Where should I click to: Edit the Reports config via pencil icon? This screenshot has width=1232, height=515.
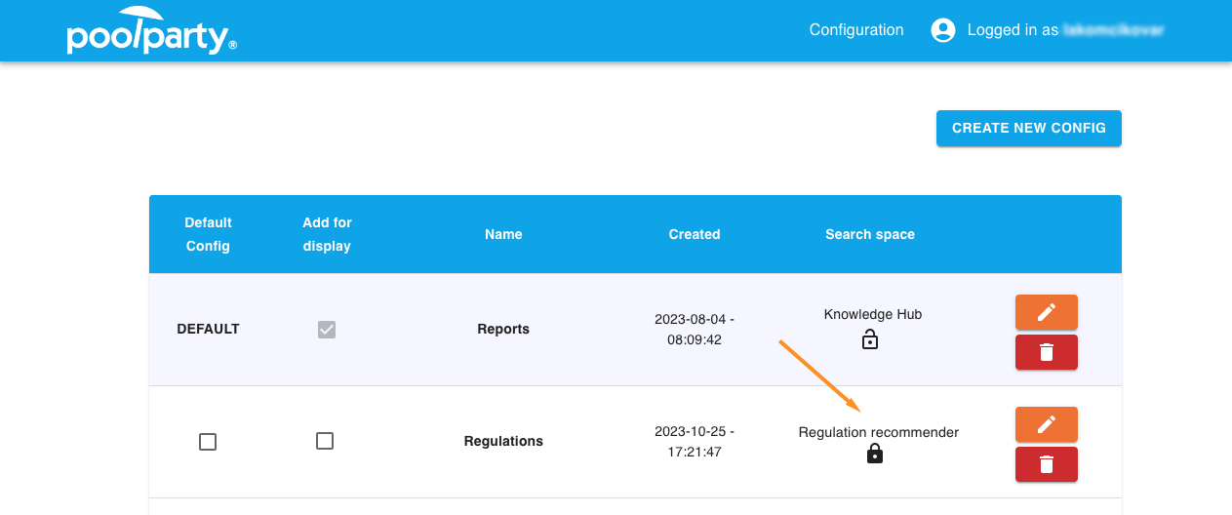click(1046, 312)
